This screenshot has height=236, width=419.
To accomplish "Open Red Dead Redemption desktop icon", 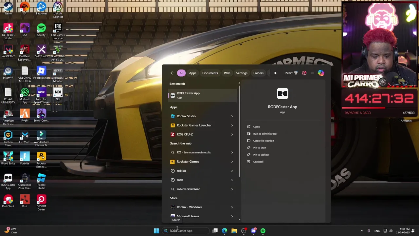I will click(x=25, y=53).
